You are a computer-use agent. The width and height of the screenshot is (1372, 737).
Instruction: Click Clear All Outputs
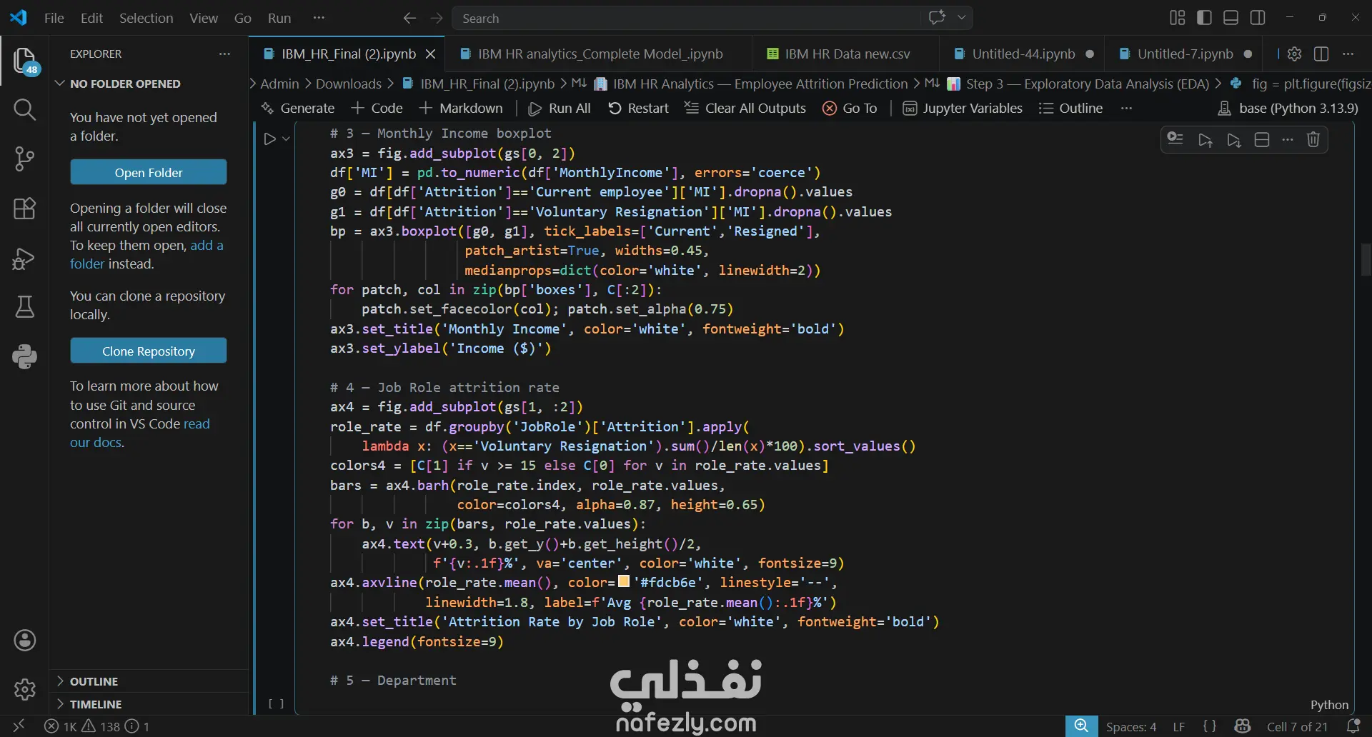[745, 108]
